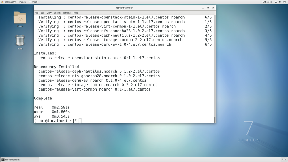
Task: Open the Home folder desktop icon
Action: click(x=20, y=18)
